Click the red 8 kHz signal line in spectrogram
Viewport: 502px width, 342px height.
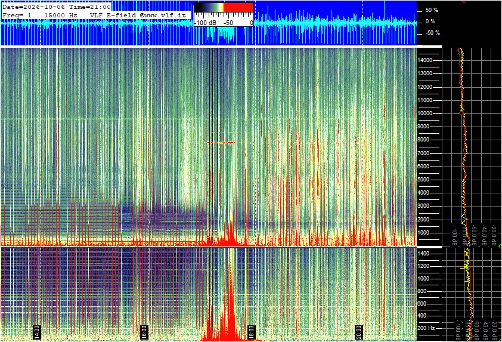click(x=221, y=143)
